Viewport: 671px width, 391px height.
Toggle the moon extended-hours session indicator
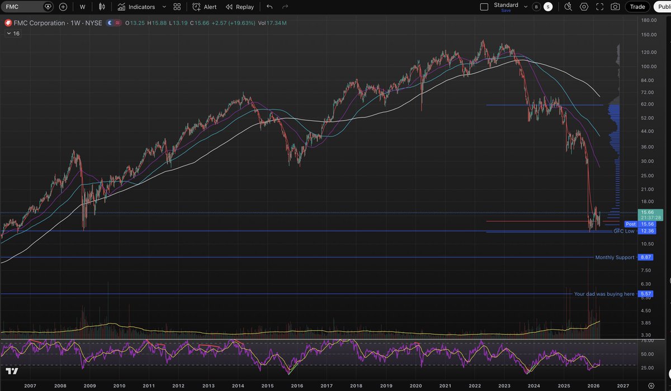coord(110,23)
